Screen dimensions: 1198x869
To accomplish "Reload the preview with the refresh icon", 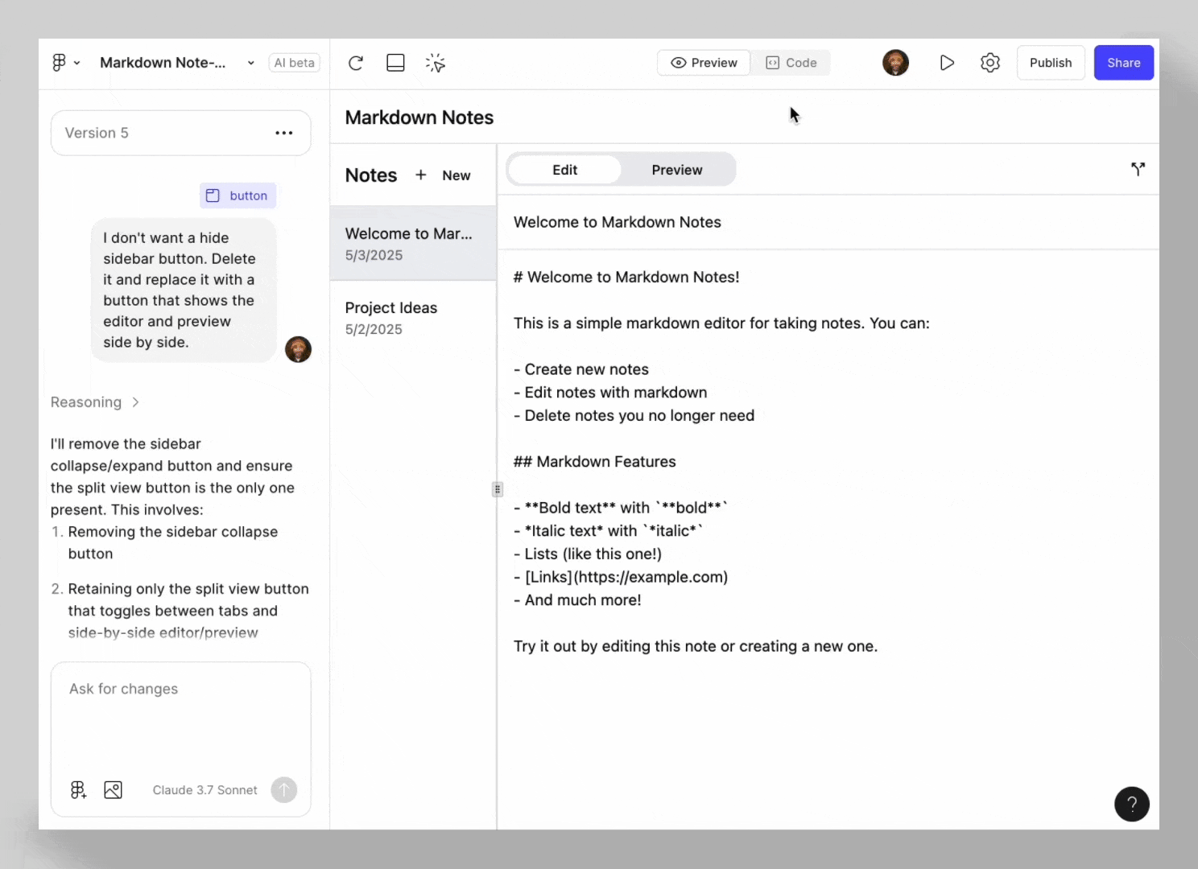I will point(356,63).
